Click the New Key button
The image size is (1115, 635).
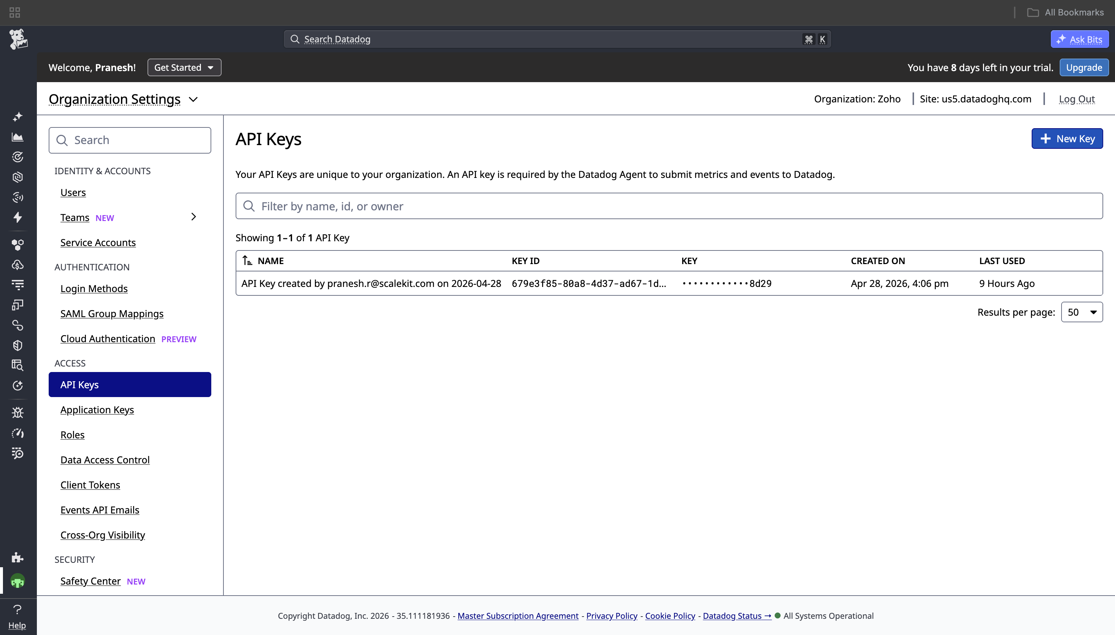point(1067,139)
